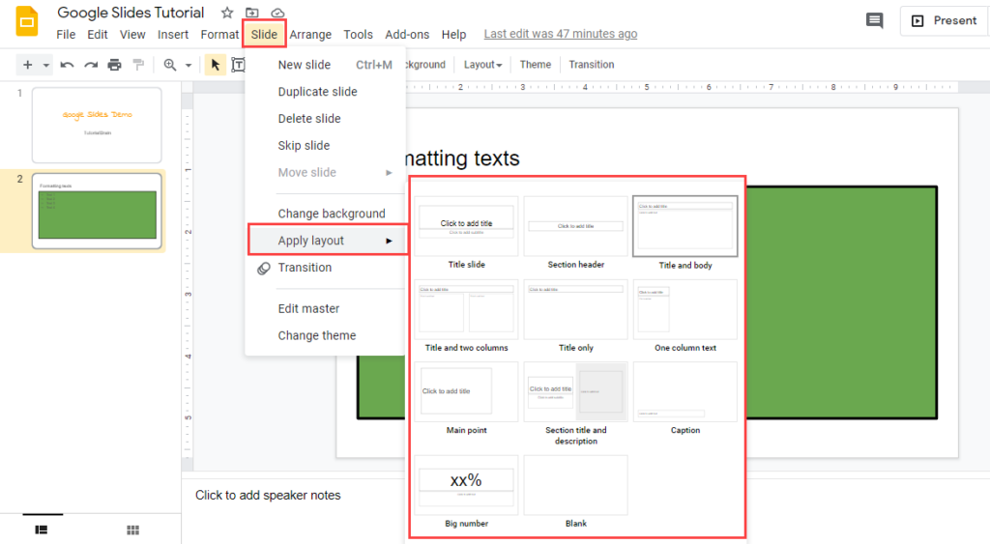This screenshot has width=990, height=544.
Task: Select slide 1 thumbnail in filmstrip
Action: coord(97,125)
